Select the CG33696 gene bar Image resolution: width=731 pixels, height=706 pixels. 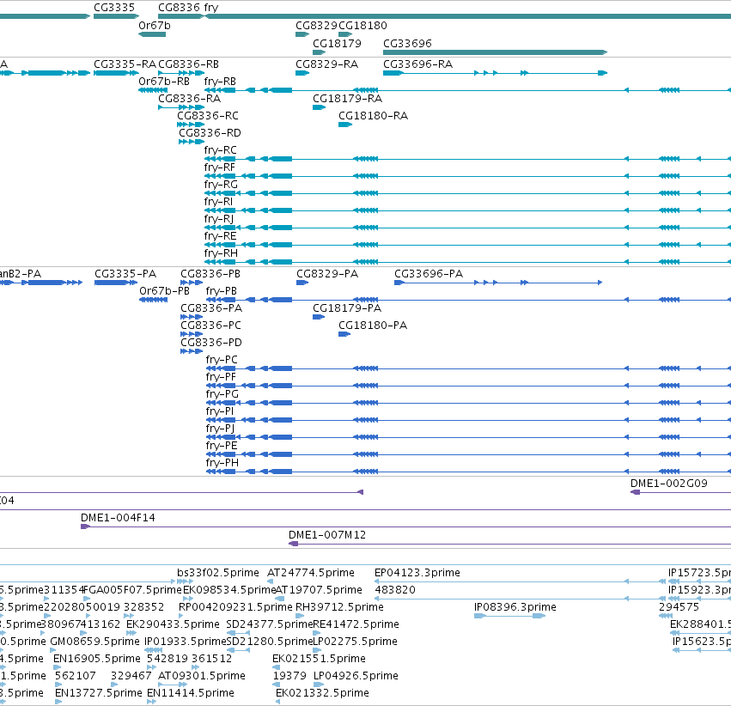click(495, 52)
